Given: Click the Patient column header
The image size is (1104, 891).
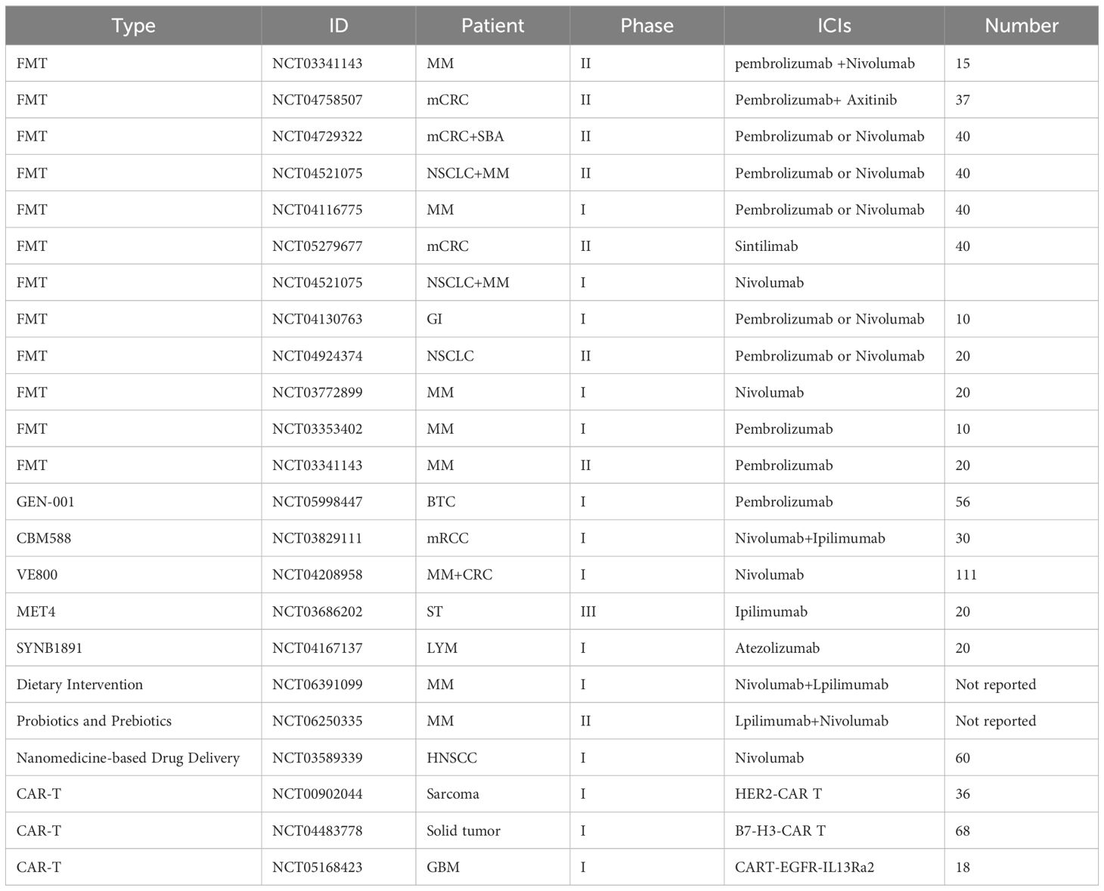Looking at the screenshot, I should 492,26.
